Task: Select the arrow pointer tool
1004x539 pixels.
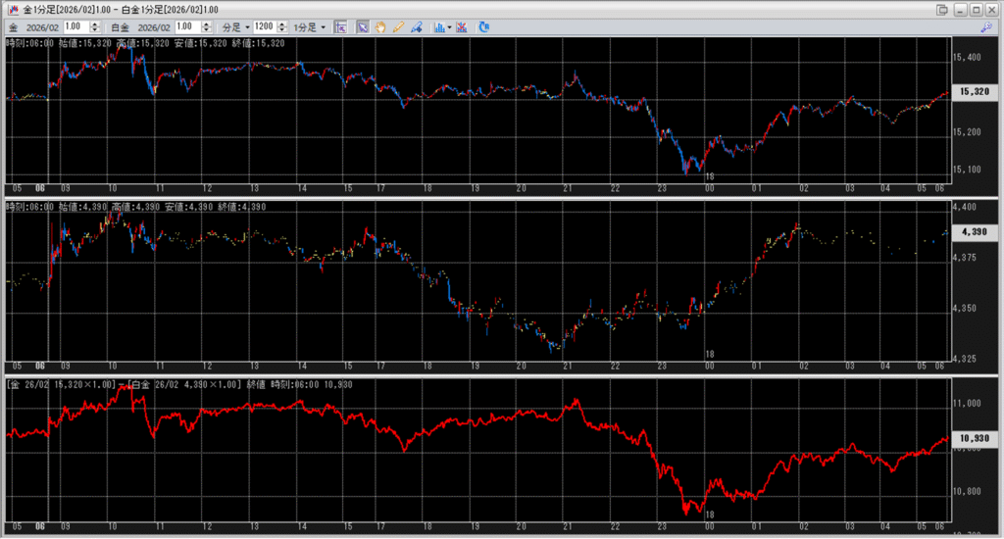Action: [x=363, y=26]
